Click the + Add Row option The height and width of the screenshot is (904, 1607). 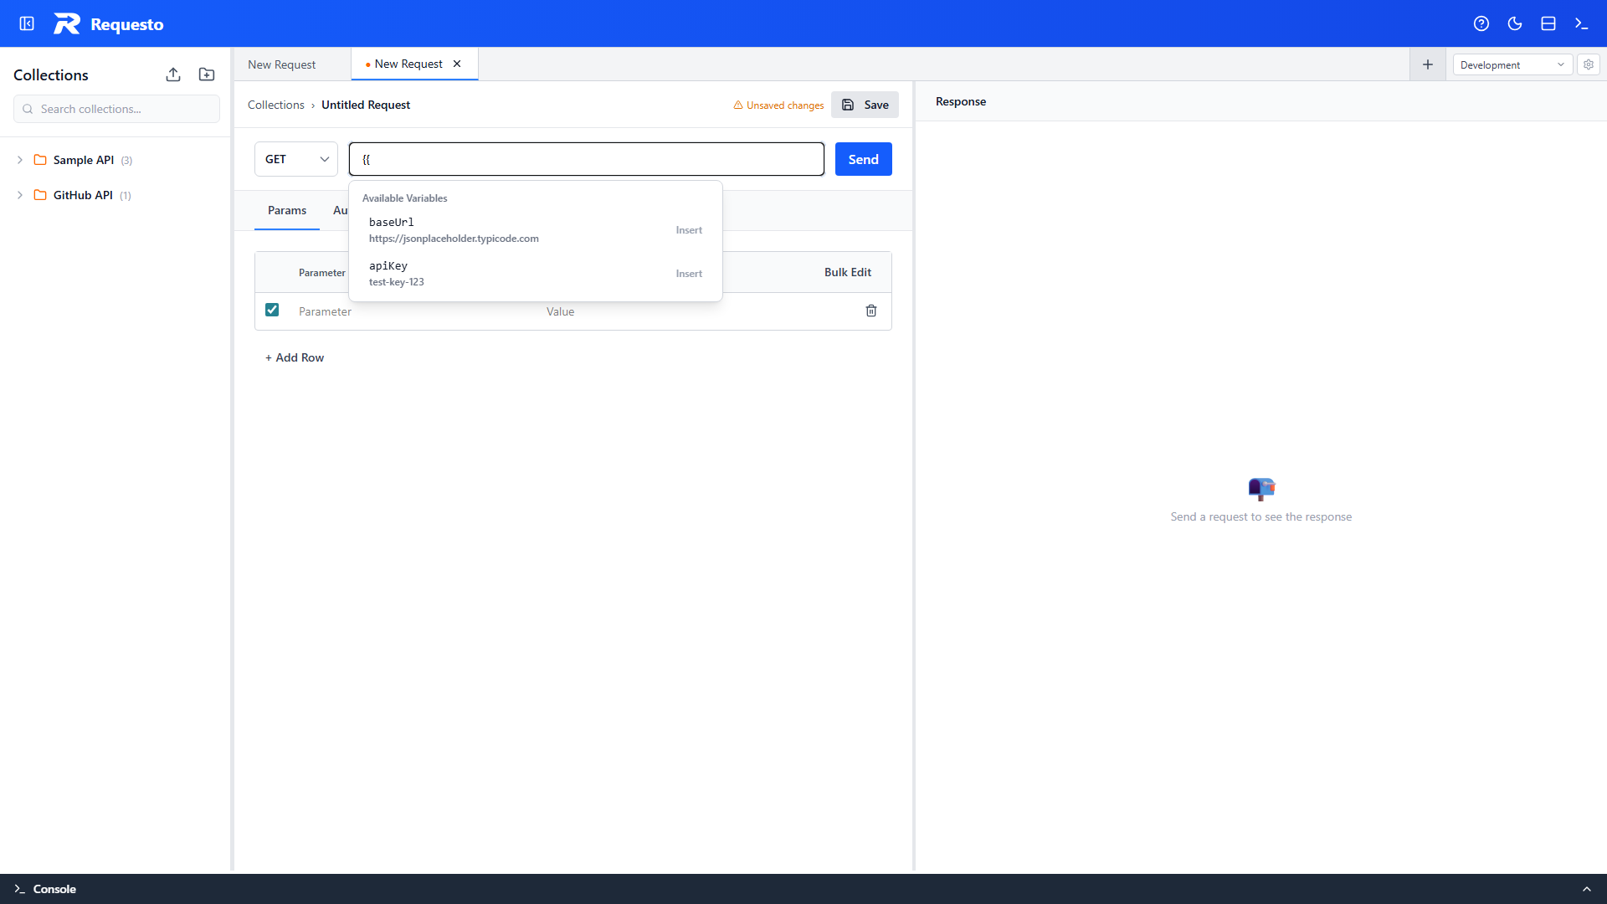pos(294,357)
